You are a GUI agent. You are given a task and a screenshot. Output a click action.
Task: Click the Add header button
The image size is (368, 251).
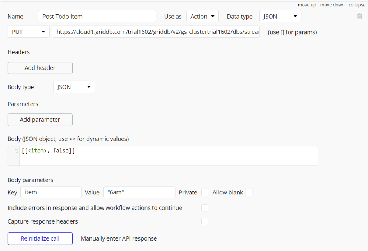[40, 68]
